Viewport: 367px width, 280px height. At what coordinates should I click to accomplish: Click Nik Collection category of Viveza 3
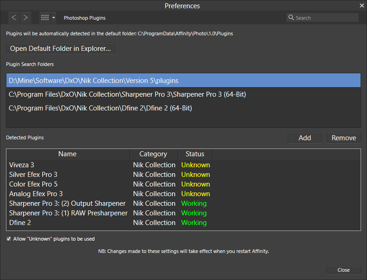click(x=154, y=165)
